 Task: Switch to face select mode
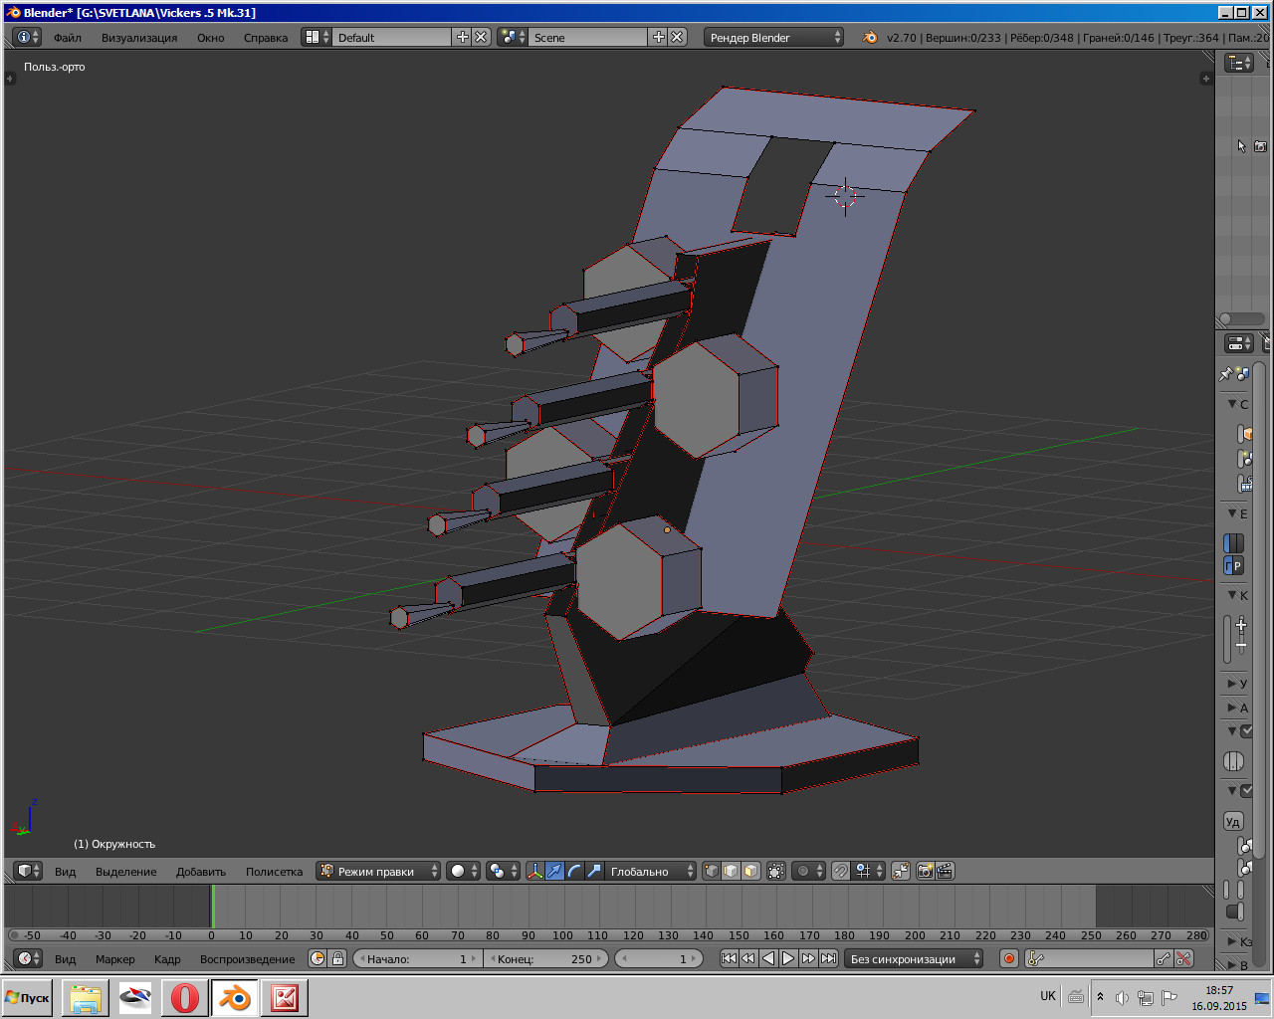(751, 871)
